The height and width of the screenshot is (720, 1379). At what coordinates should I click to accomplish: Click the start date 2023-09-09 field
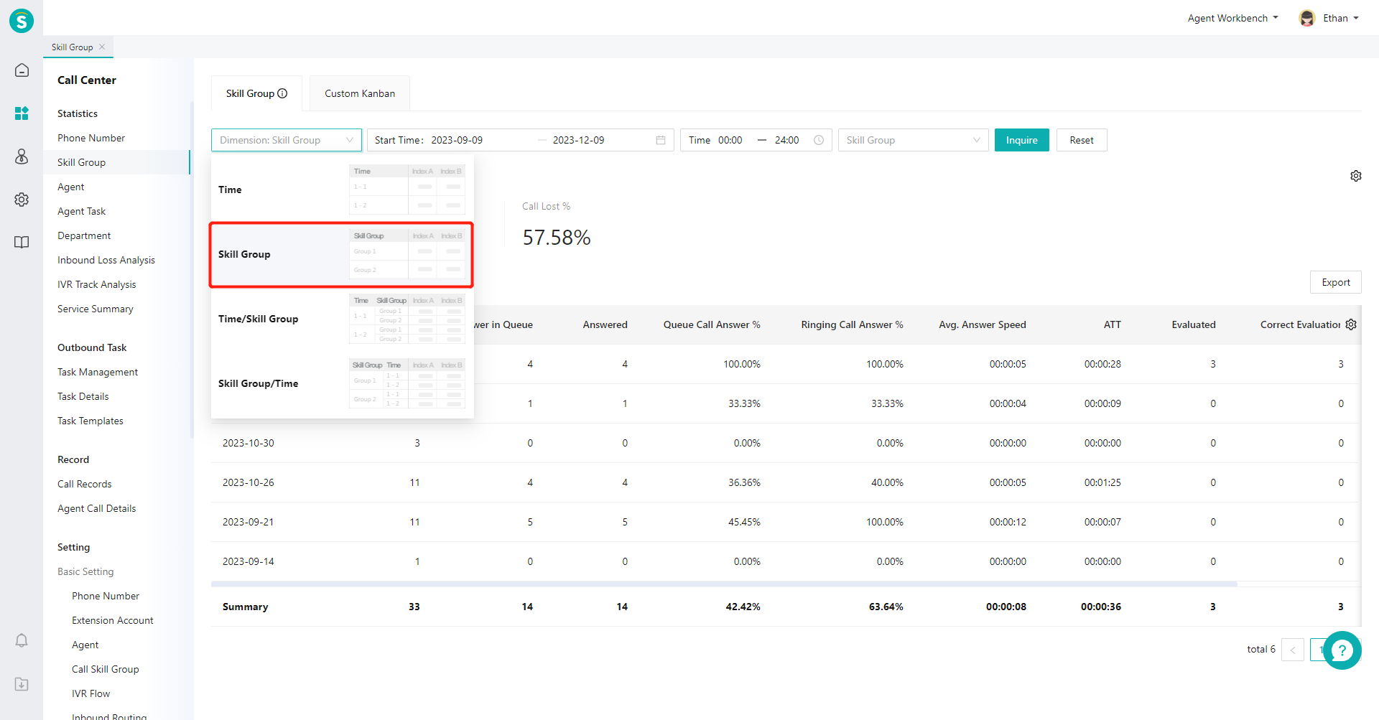pyautogui.click(x=457, y=140)
